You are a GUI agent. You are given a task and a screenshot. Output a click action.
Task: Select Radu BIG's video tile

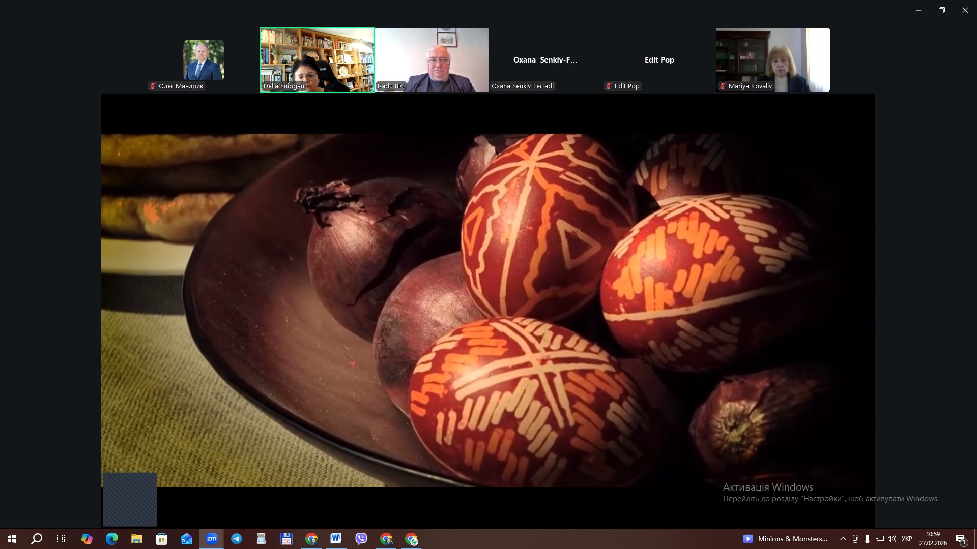tap(432, 60)
